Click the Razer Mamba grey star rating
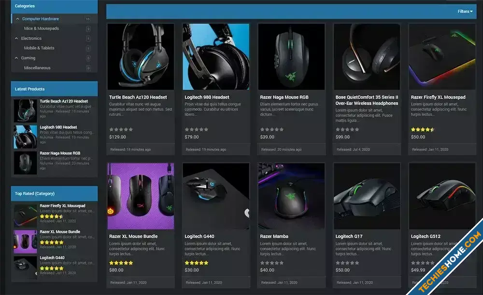483x295 pixels. point(271,263)
